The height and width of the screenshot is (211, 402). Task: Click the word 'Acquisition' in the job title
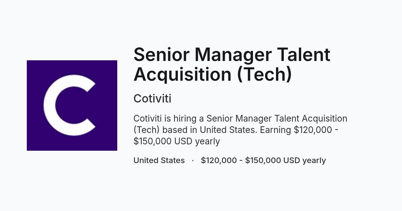(x=183, y=74)
